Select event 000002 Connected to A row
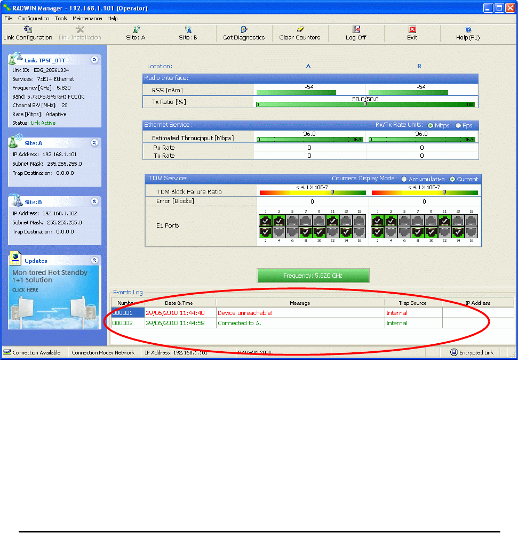Image resolution: width=518 pixels, height=541 pixels. 312,323
